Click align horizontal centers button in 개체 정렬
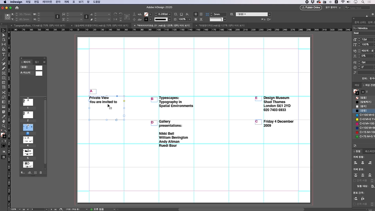375x211 pixels. point(363,163)
